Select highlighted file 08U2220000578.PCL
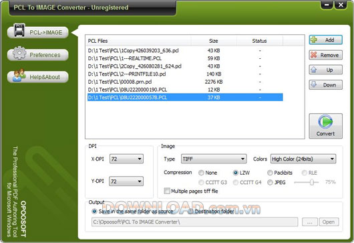Image resolution: width=354 pixels, height=243 pixels. [x=185, y=97]
